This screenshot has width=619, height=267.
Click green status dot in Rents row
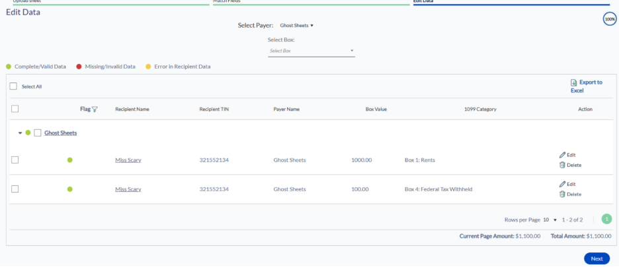(70, 160)
